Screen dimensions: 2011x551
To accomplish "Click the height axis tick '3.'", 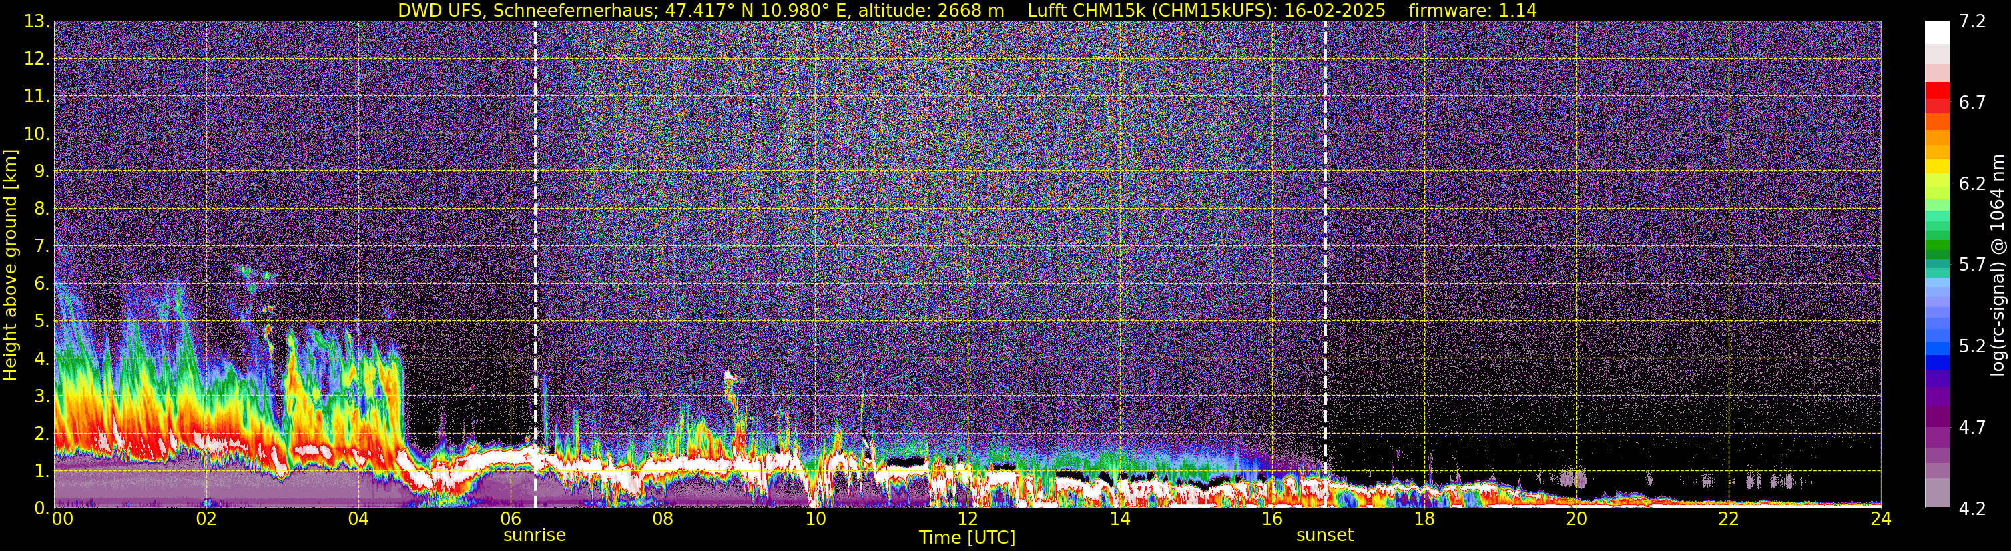I will (x=42, y=396).
